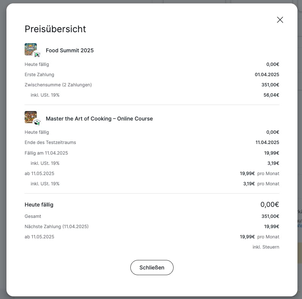Screen dimensions: 302x299
Task: Click the Fällig am 11.04.2025 label
Action: pyautogui.click(x=46, y=153)
